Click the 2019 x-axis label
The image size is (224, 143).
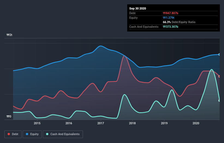pyautogui.click(x=164, y=123)
